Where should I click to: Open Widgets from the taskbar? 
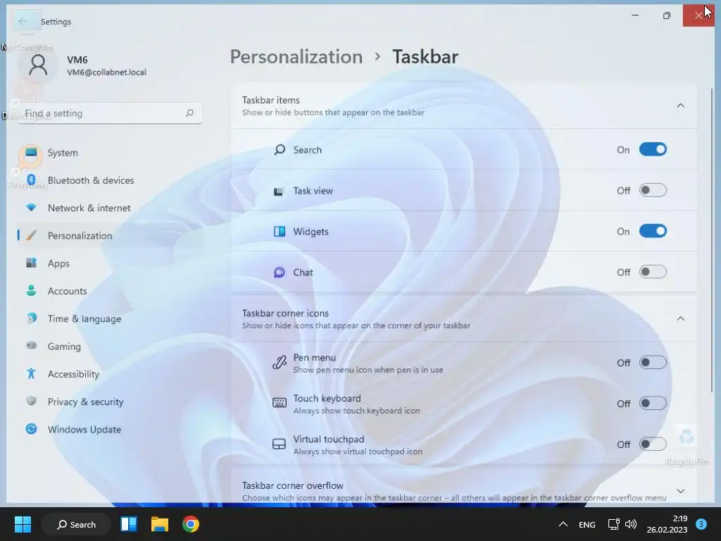129,524
